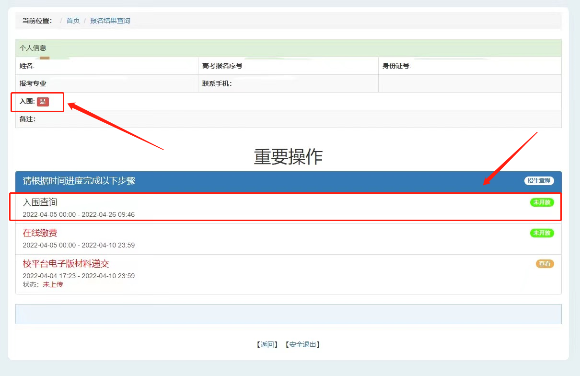The image size is (580, 376).
Task: Click the 备注 row
Action: point(288,119)
